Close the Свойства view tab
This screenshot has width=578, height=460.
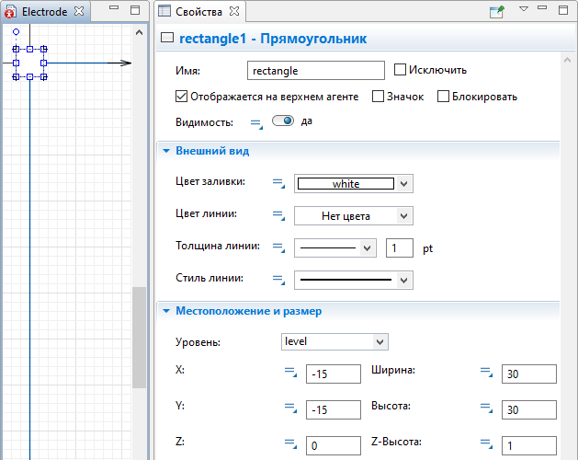[x=234, y=11]
